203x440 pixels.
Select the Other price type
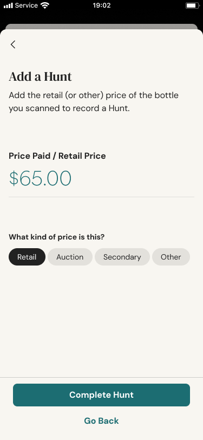(171, 257)
